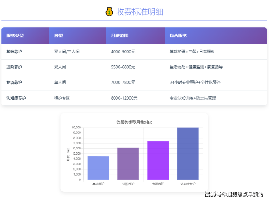This screenshot has height=200, width=269.
Task: Select the 进阶养护 table row label
Action: 14,67
